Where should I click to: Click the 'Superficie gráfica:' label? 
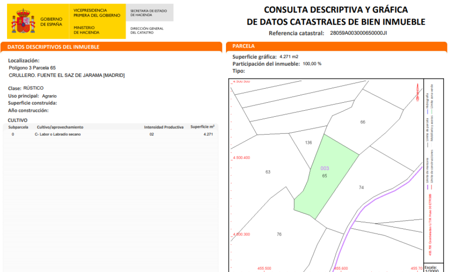pos(255,57)
